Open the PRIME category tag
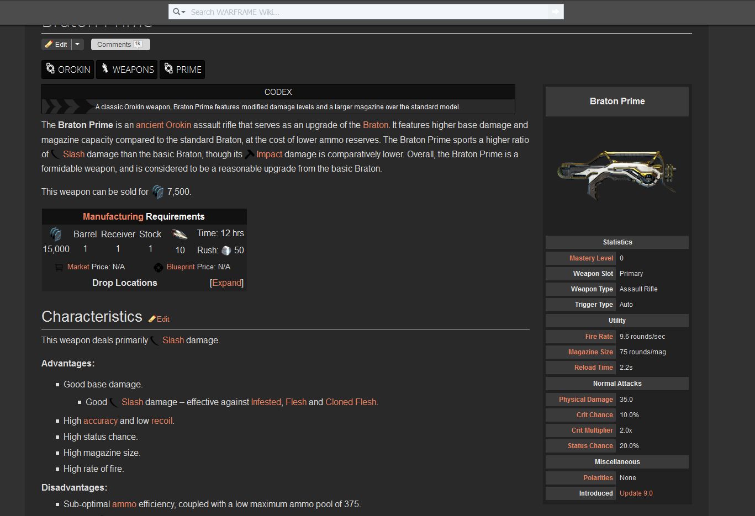Viewport: 755px width, 516px height. coord(182,70)
